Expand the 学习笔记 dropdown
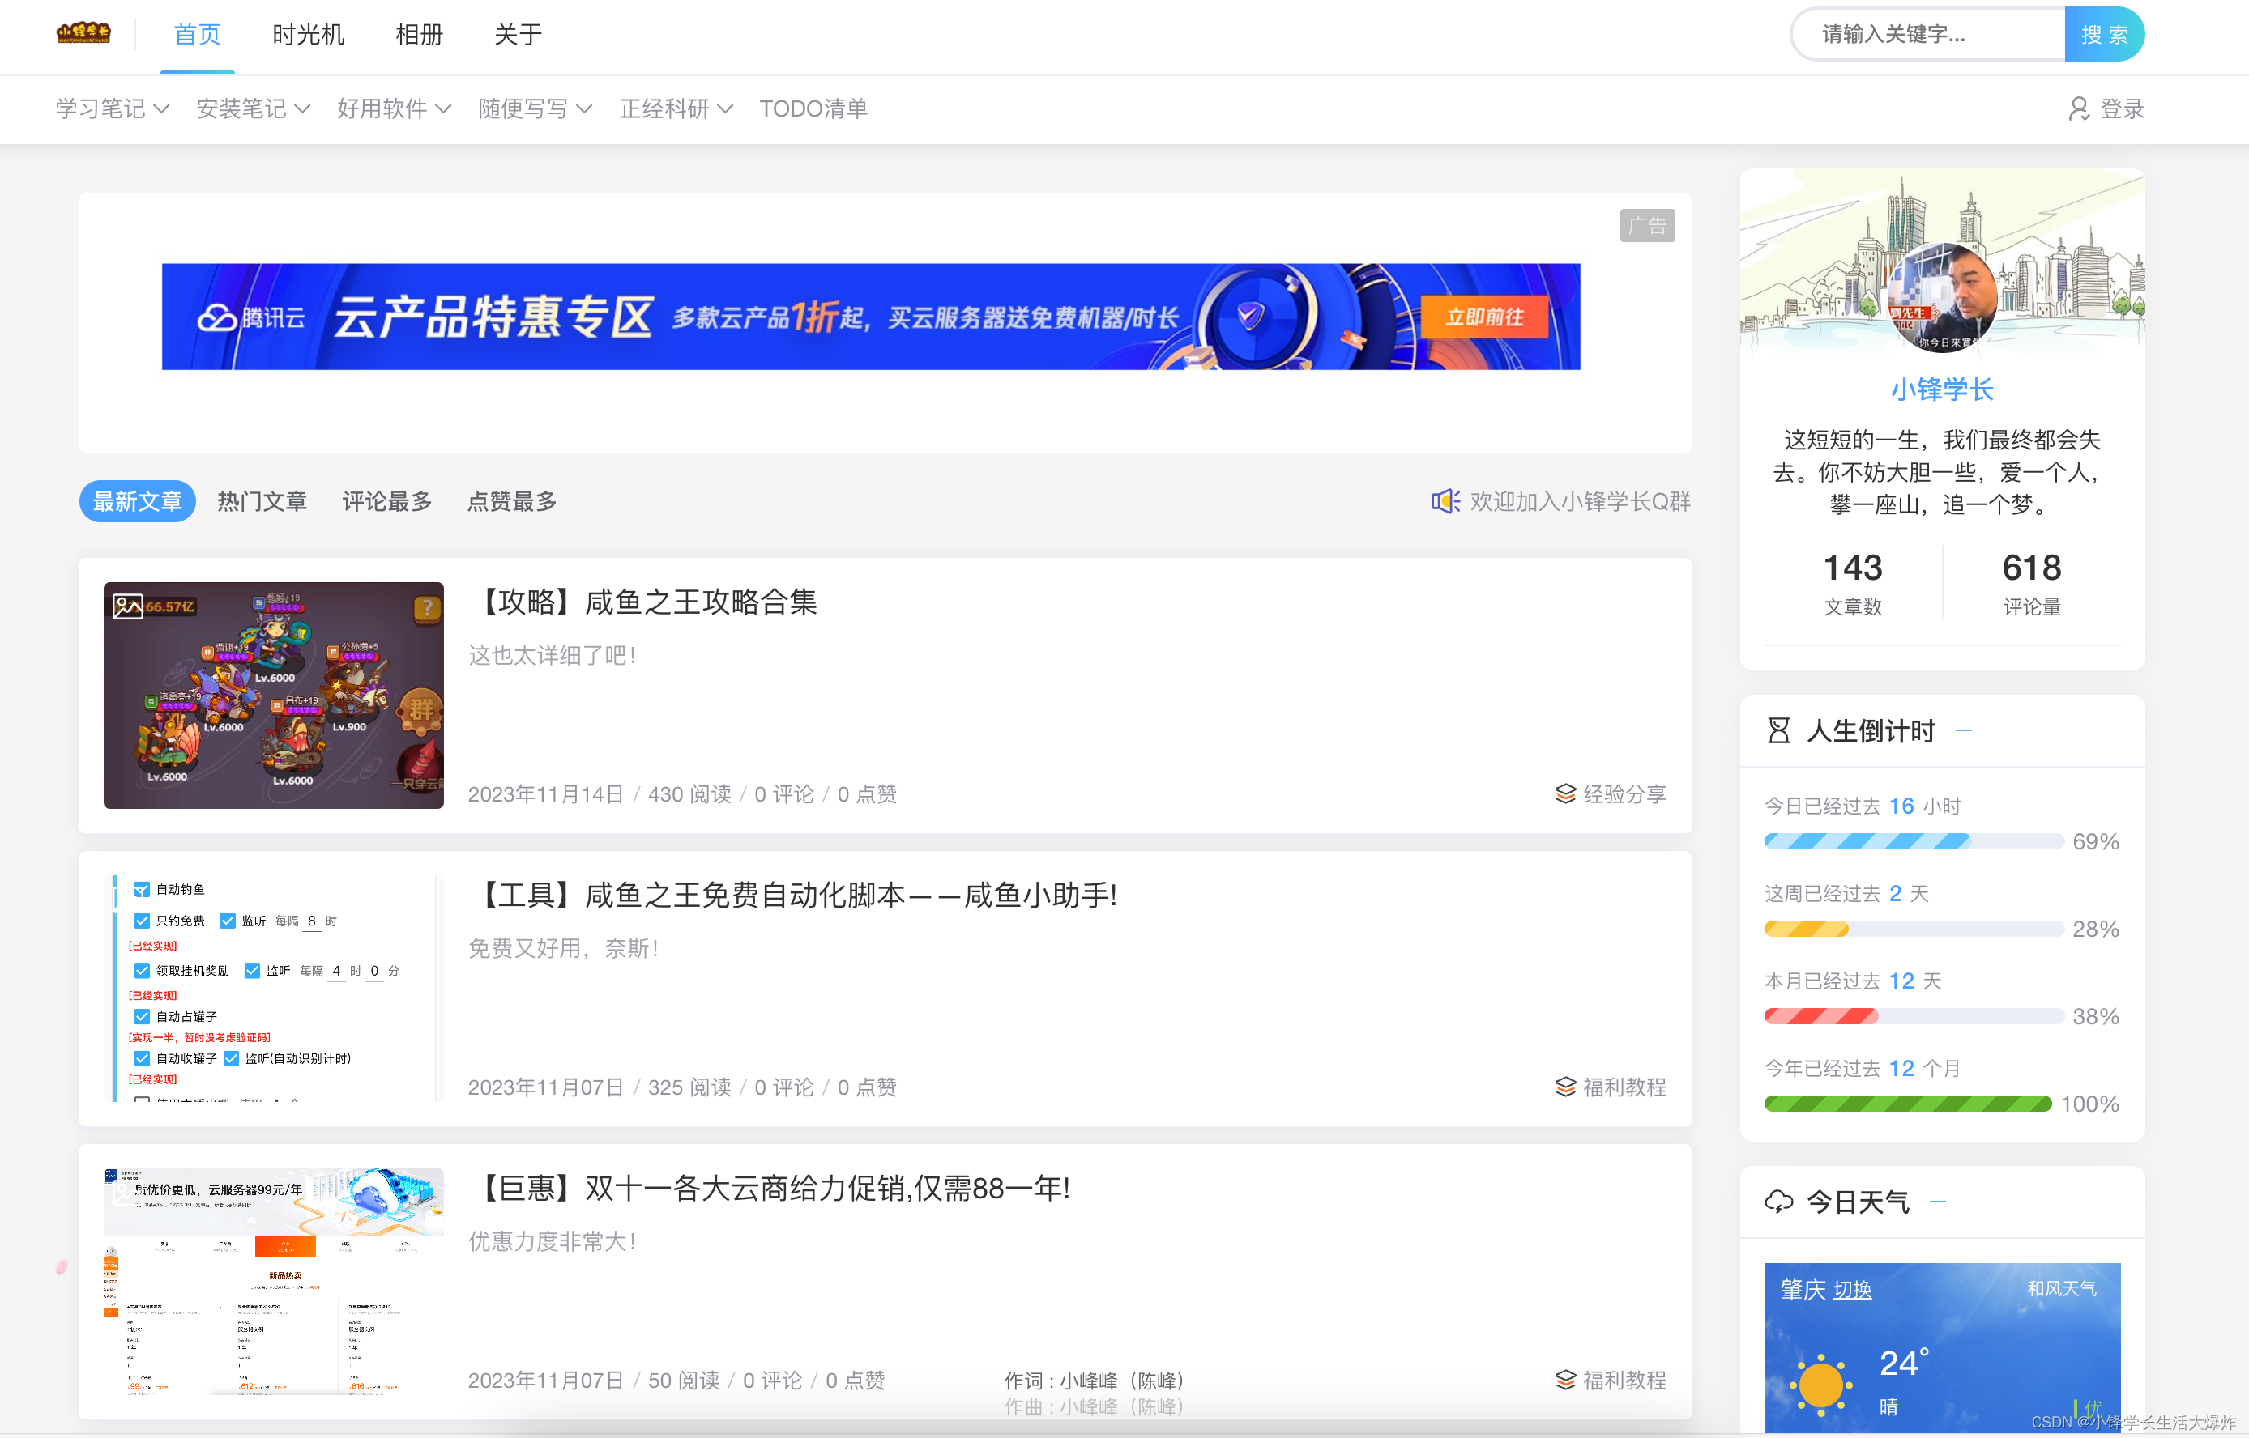The image size is (2249, 1438). coord(112,109)
